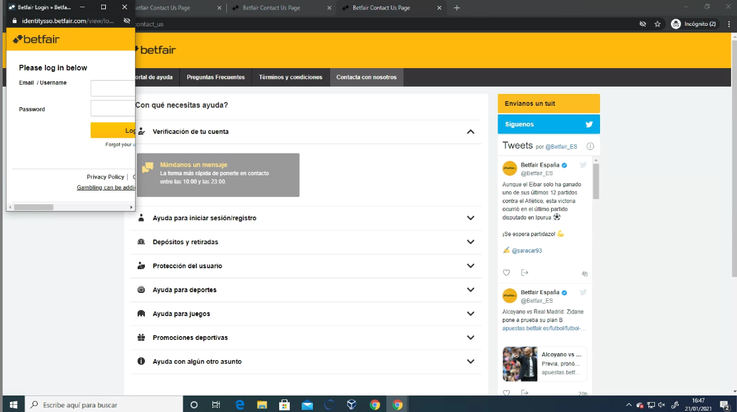737x412 pixels.
Task: Expand Ayuda para iniciar sesión/registro chevron
Action: click(x=470, y=218)
